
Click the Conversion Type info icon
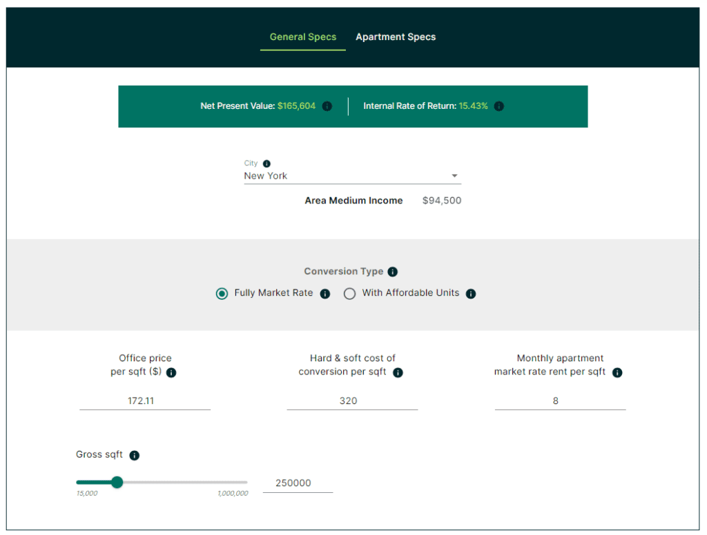392,272
